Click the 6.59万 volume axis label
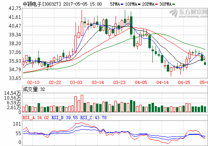 [x=14, y=103]
